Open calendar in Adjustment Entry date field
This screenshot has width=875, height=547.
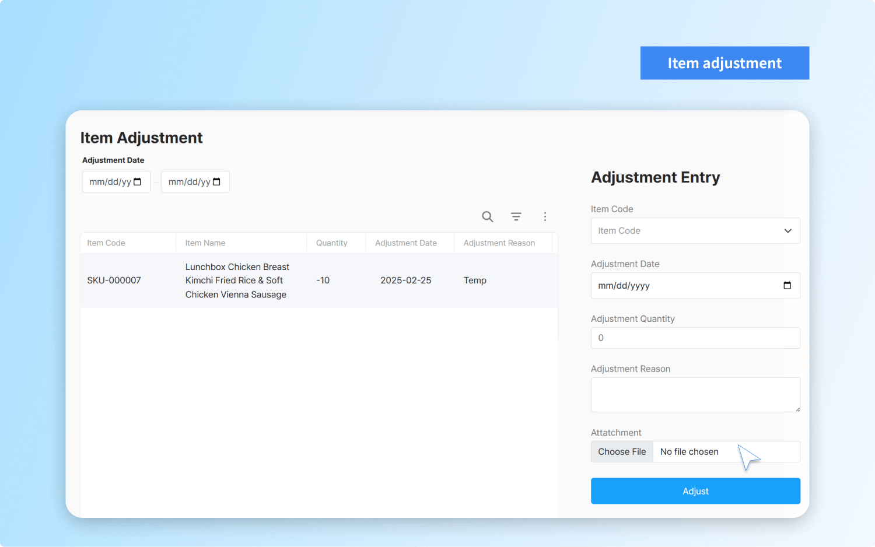click(x=787, y=286)
